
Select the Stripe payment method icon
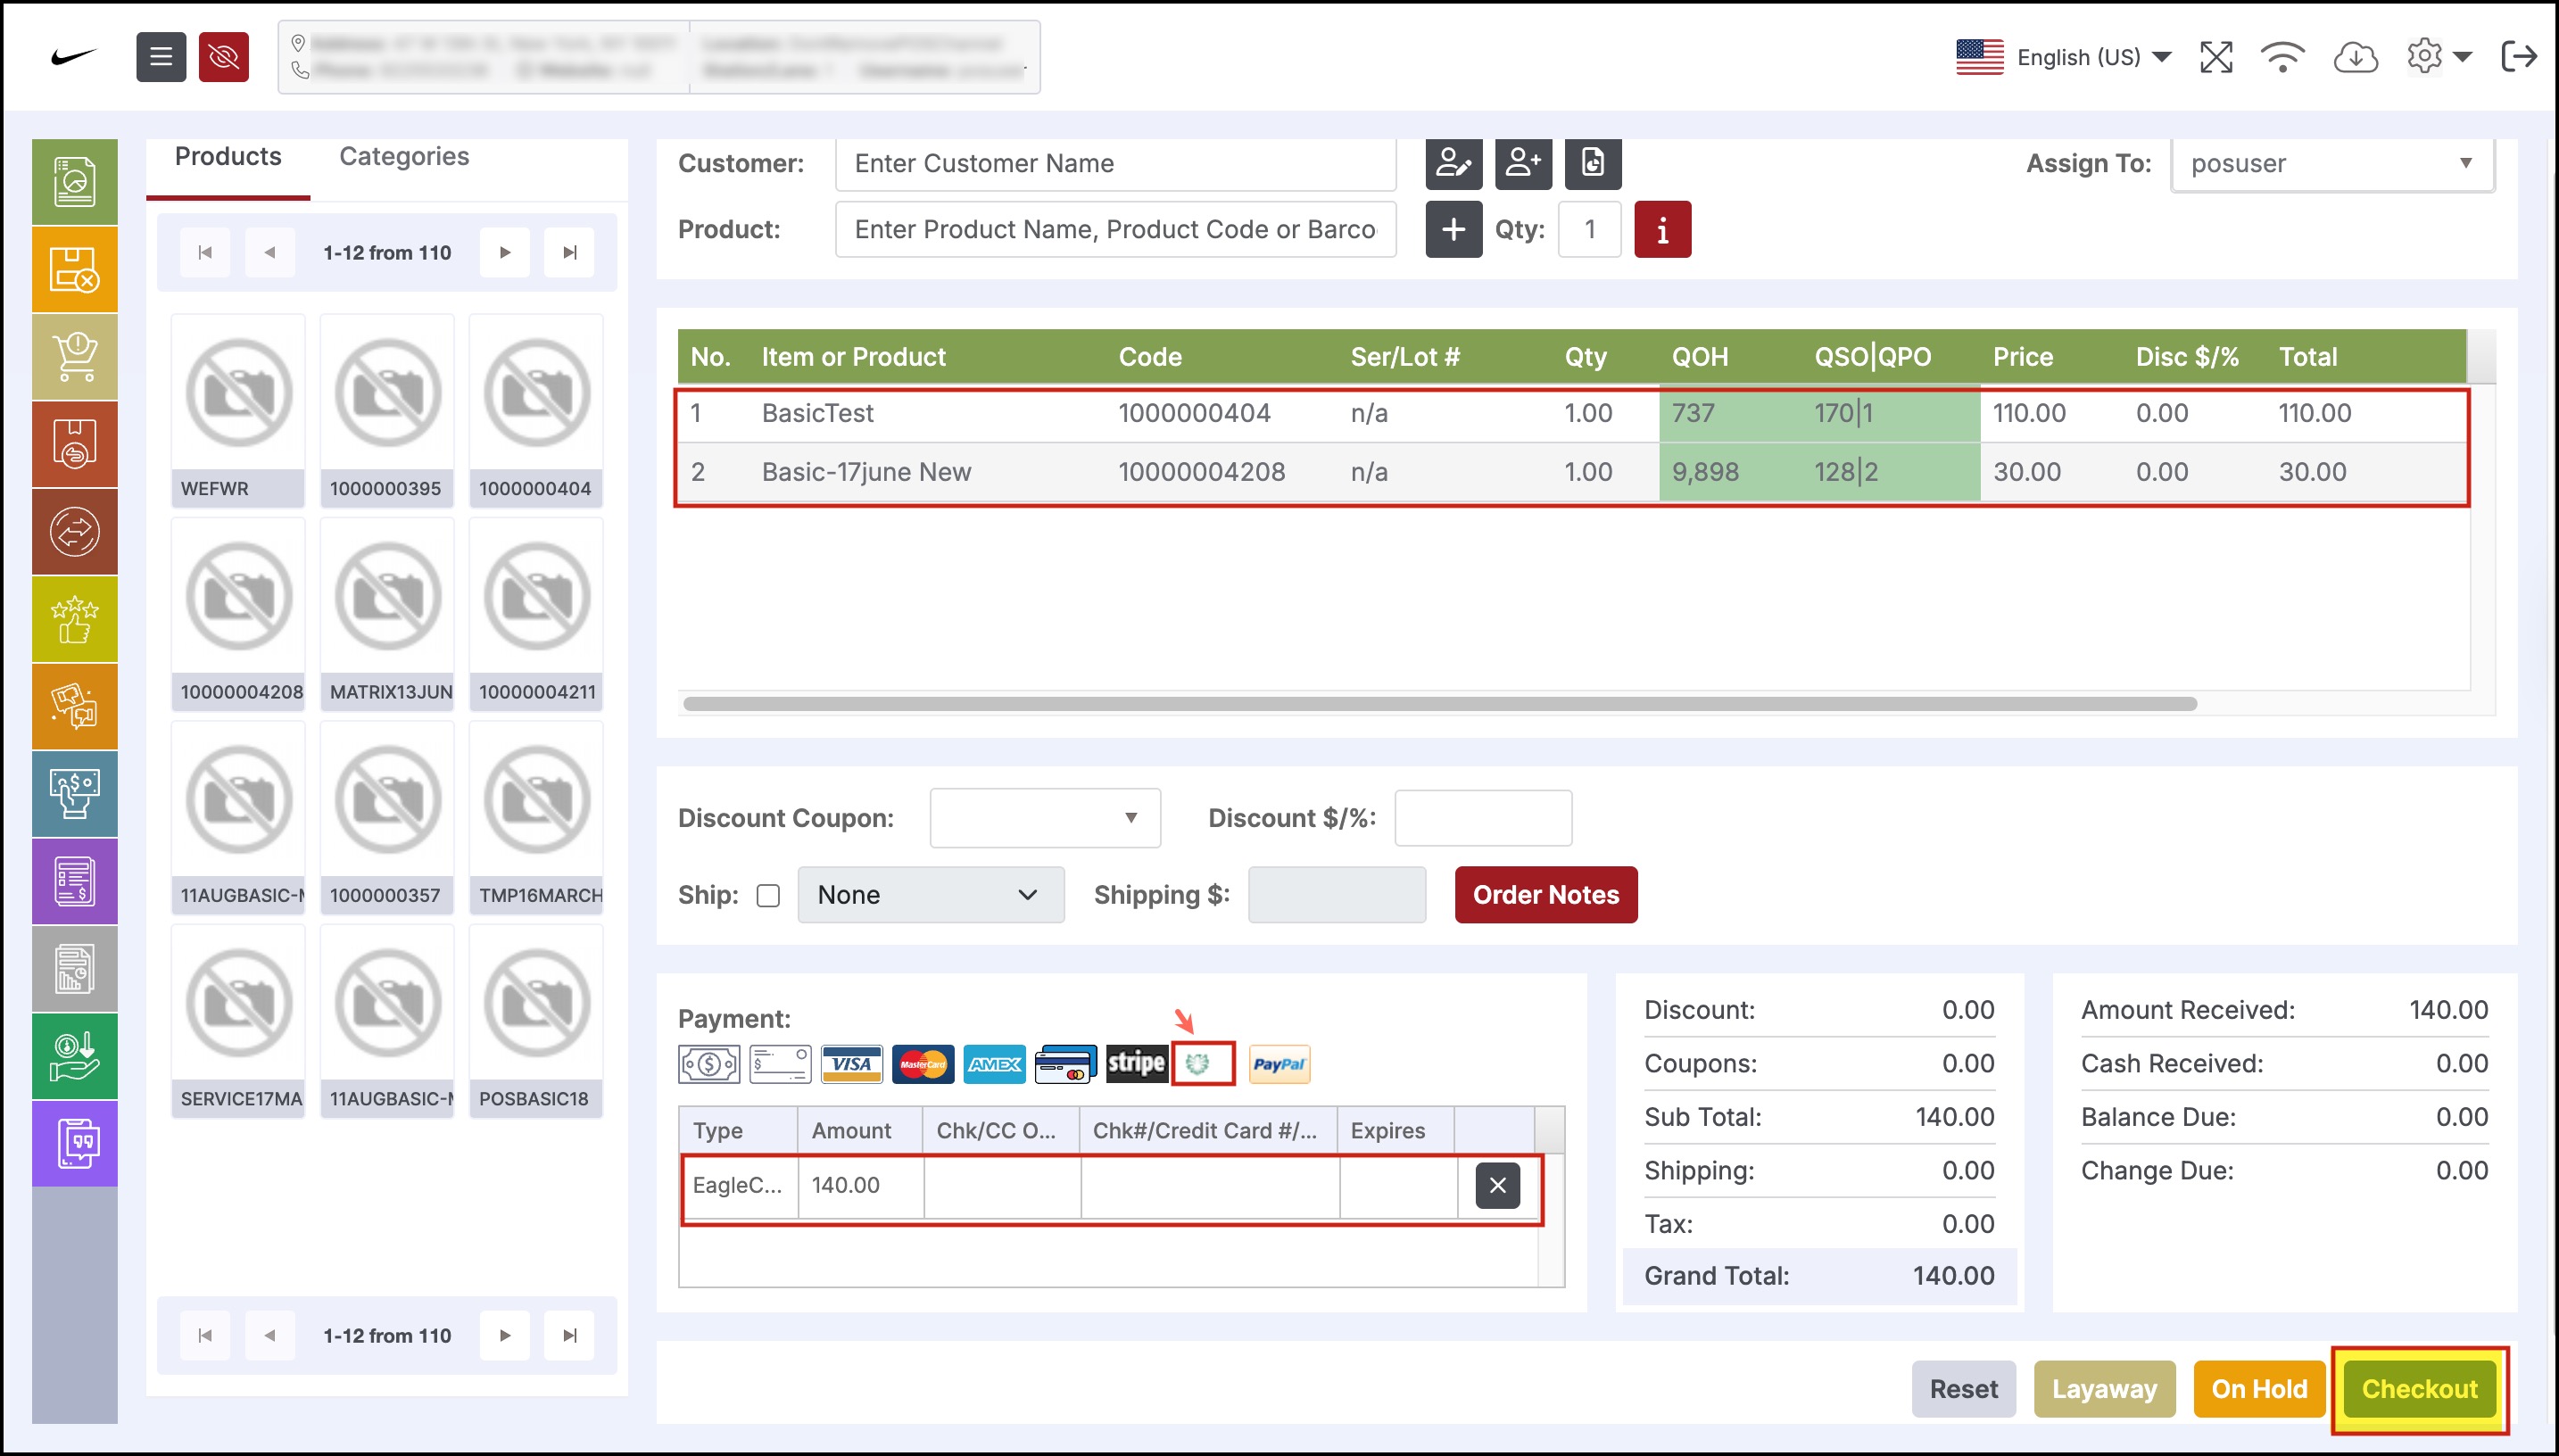click(1136, 1064)
